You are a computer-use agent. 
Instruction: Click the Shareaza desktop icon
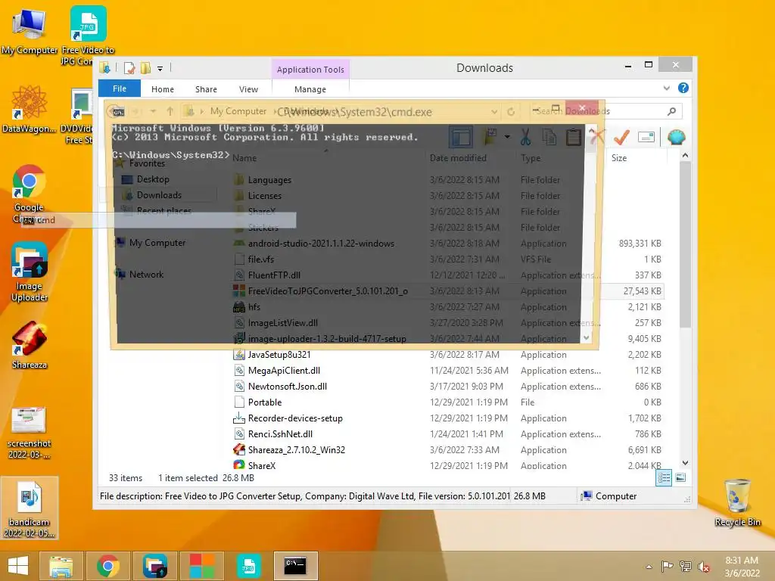[x=30, y=345]
